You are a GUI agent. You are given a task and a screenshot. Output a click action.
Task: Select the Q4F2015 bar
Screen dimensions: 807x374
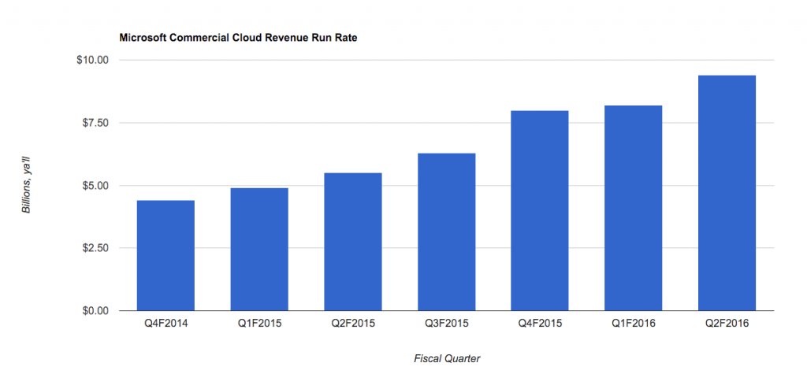pos(540,210)
